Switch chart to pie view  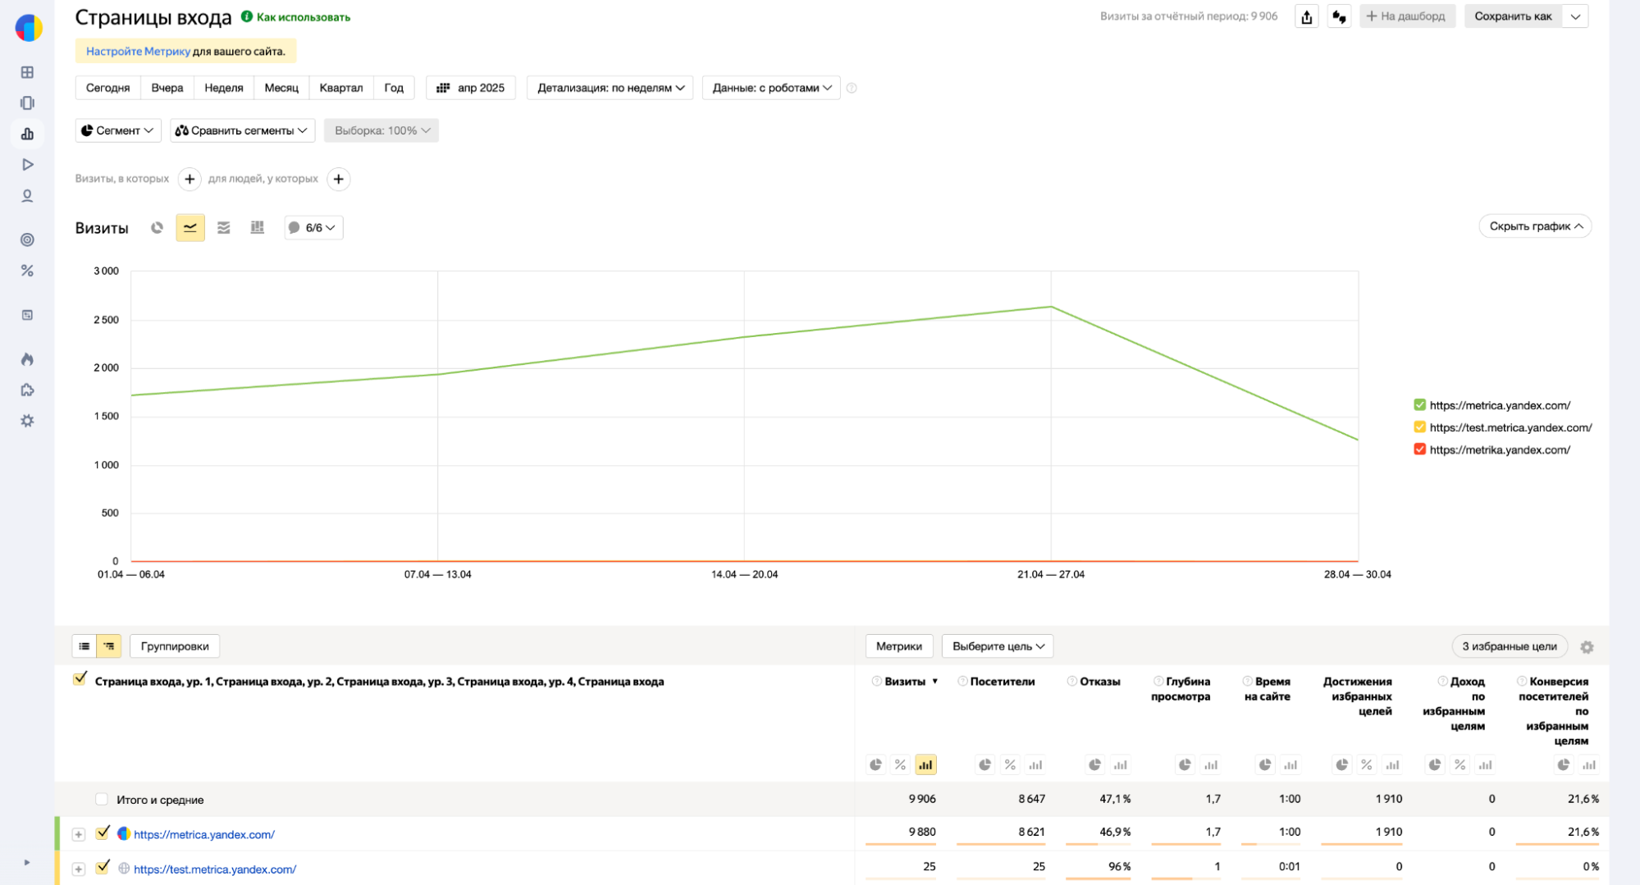[x=157, y=227]
